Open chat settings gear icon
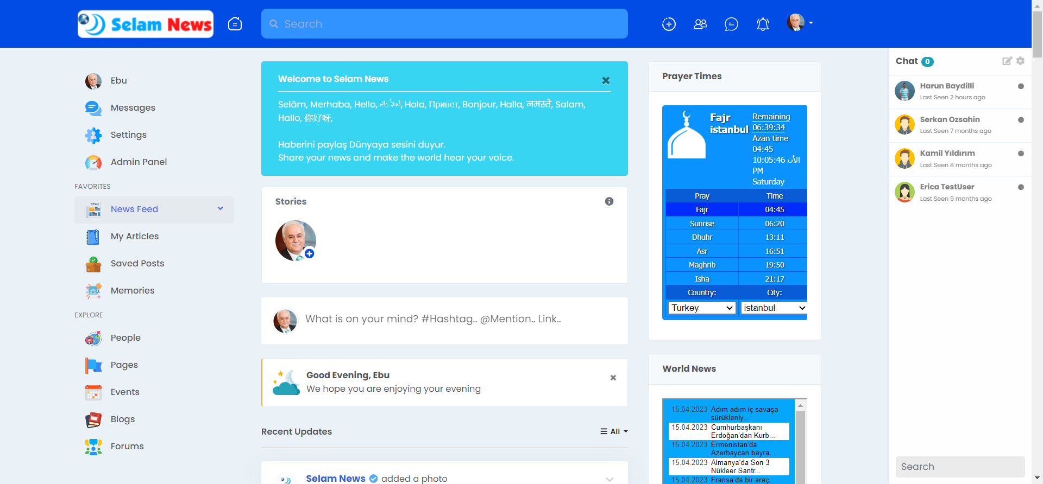The image size is (1043, 484). [1020, 61]
